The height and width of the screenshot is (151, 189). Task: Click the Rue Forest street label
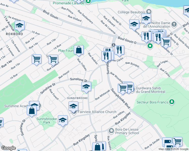coord(54,94)
